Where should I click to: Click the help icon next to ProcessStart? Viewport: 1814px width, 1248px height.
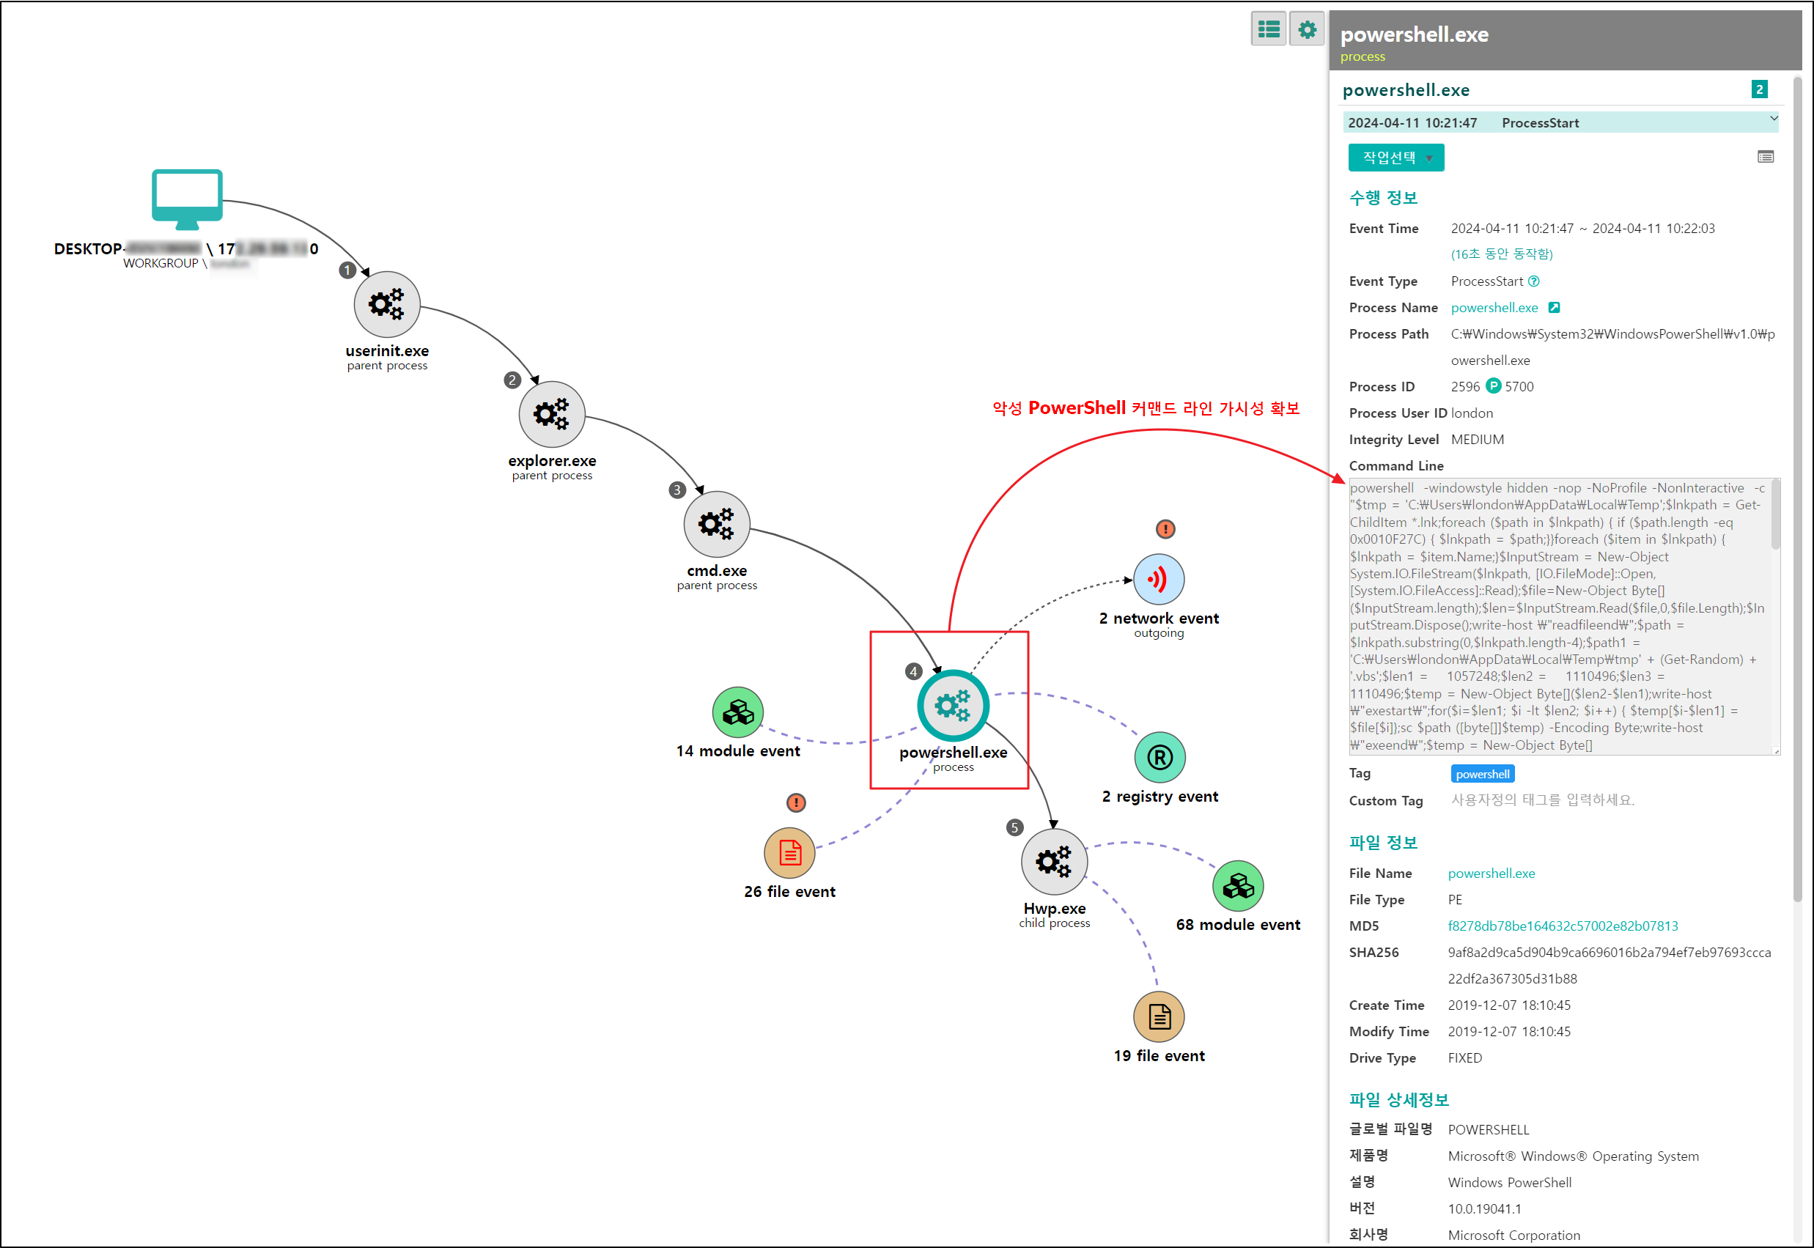pyautogui.click(x=1534, y=281)
